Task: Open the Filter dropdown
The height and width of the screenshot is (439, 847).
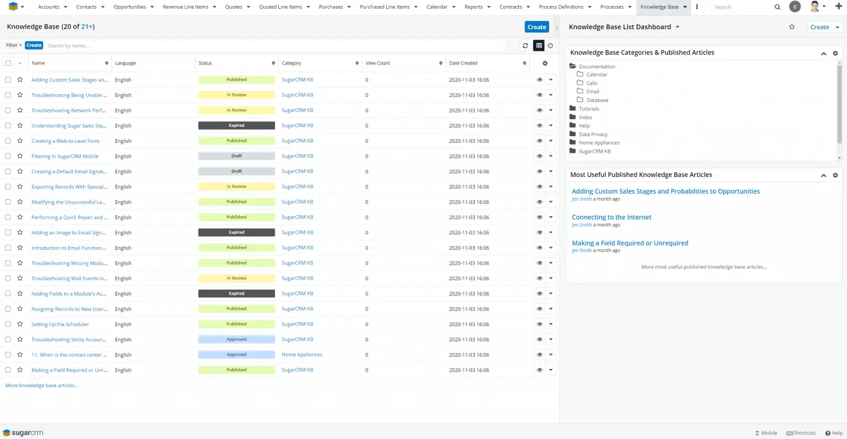Action: click(x=14, y=45)
